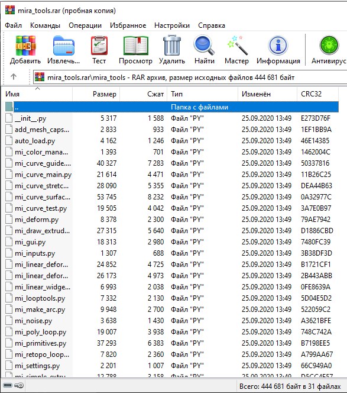The height and width of the screenshot is (393, 347).
Task: Sort by the Размер column header
Action: tap(96, 94)
